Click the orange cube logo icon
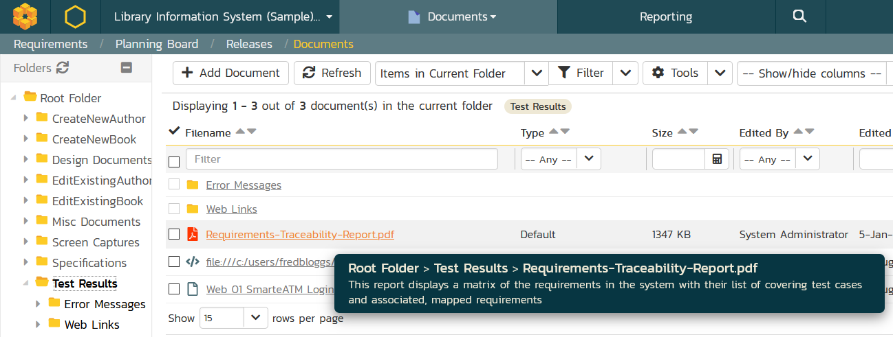The height and width of the screenshot is (337, 893). coord(25,16)
